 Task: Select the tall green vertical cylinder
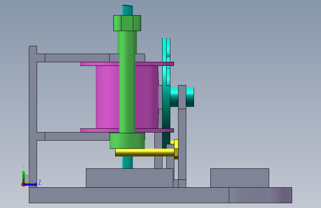[x=127, y=82]
